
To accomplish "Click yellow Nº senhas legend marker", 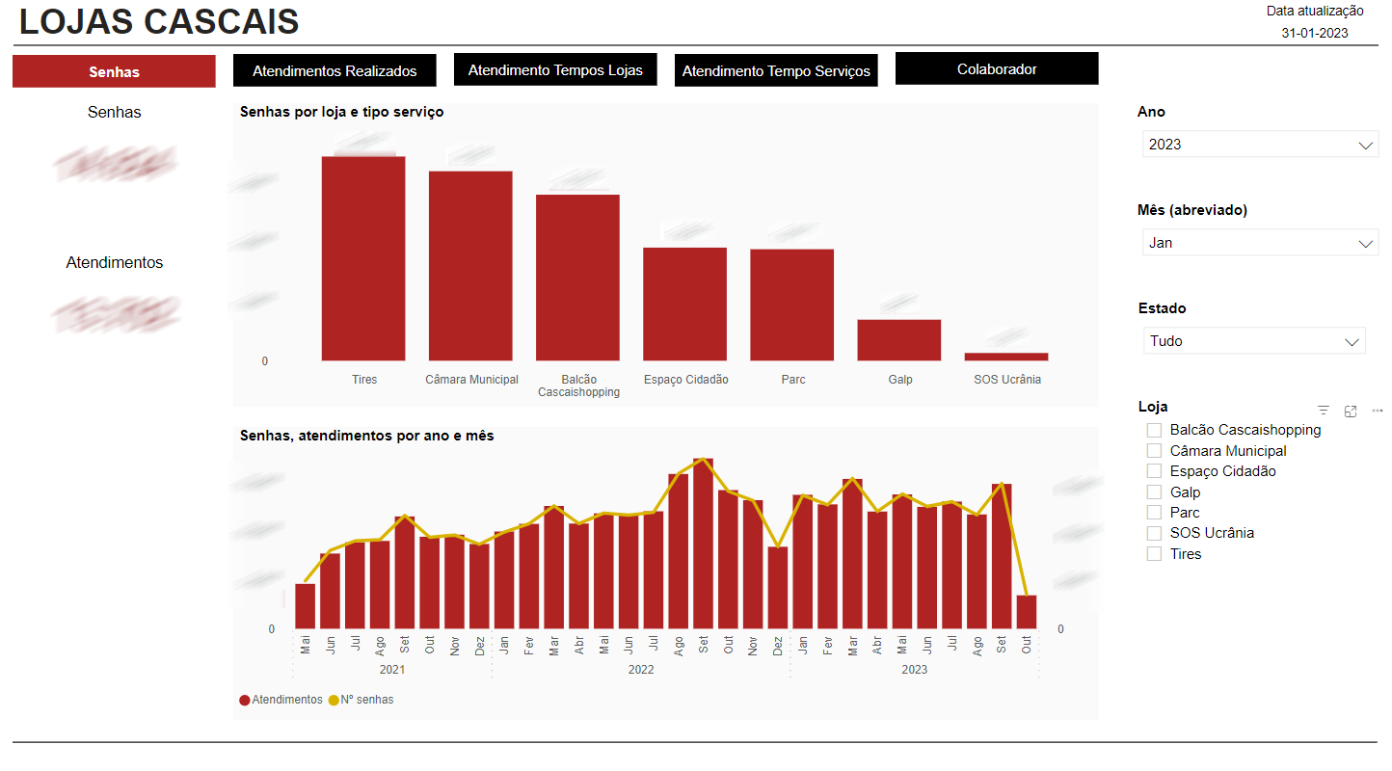I will coord(334,700).
